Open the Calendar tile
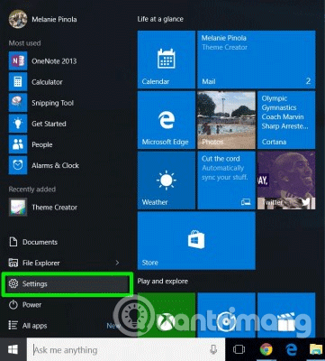This screenshot has height=361, width=325. 167,60
